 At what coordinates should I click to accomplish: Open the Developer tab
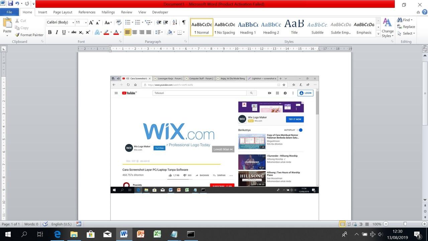coord(160,12)
